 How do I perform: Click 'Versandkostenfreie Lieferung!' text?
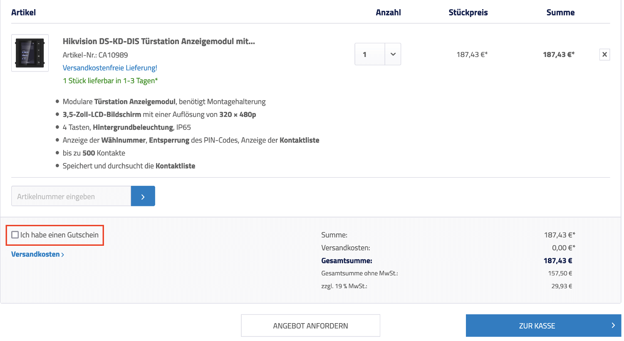(x=110, y=68)
